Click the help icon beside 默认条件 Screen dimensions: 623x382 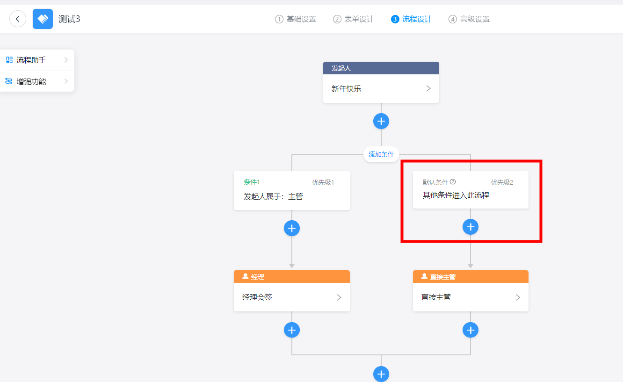point(453,182)
